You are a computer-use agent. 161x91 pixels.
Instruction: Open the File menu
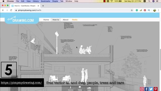[x=17, y=1]
